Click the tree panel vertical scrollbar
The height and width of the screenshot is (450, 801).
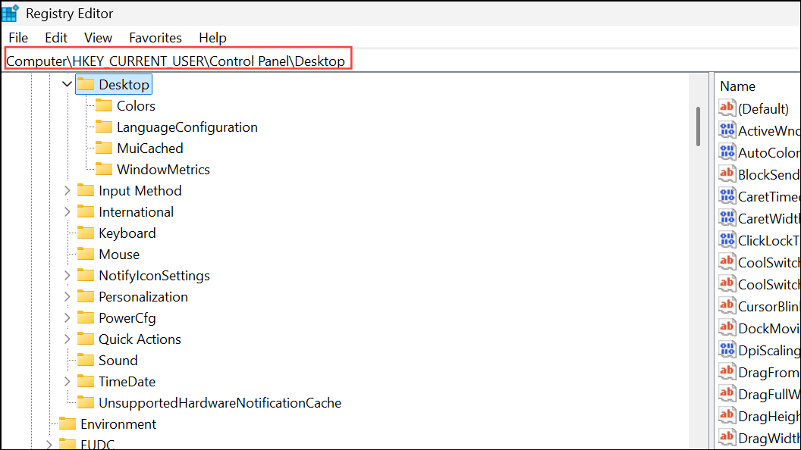click(x=698, y=129)
